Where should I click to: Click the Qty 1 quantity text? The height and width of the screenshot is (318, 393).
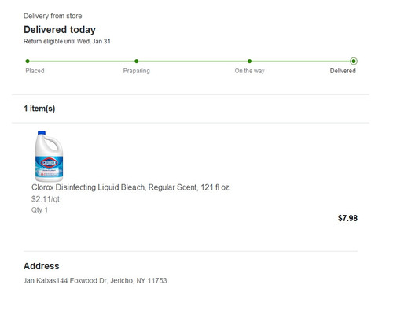pyautogui.click(x=39, y=210)
